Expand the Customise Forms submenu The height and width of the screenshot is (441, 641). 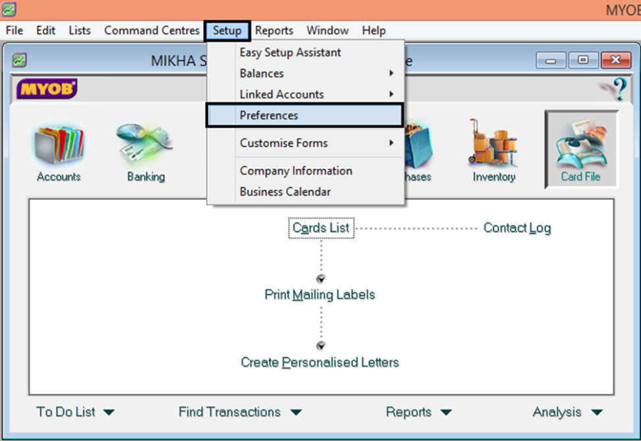[x=284, y=143]
